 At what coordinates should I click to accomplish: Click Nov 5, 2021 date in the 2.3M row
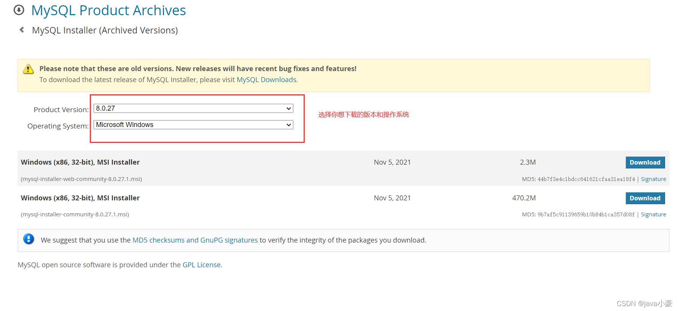pos(392,162)
